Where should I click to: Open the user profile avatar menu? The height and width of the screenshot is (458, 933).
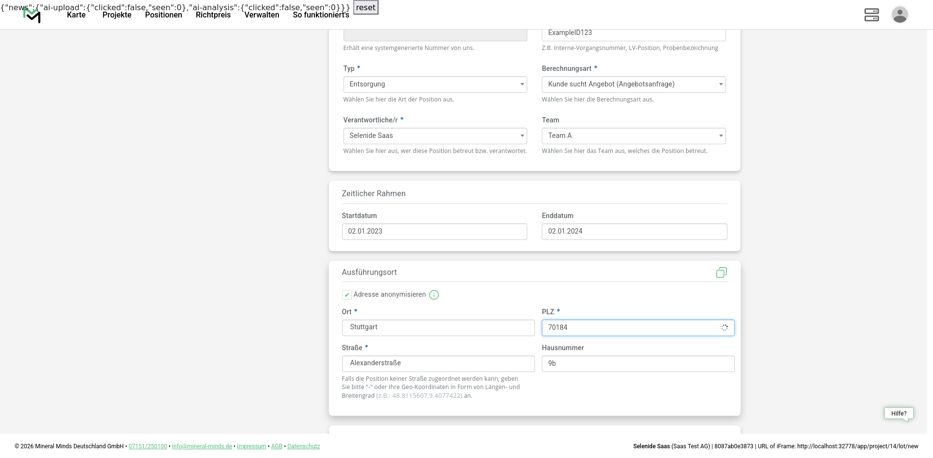tap(899, 15)
